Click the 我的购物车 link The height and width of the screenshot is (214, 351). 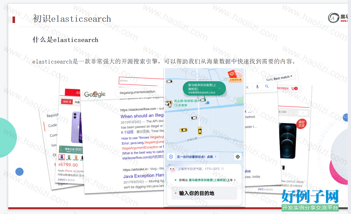(x=282, y=88)
